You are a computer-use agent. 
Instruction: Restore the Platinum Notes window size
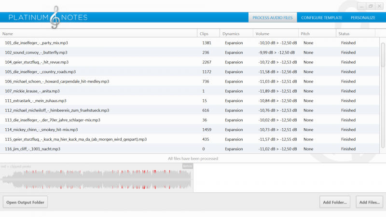371,6
